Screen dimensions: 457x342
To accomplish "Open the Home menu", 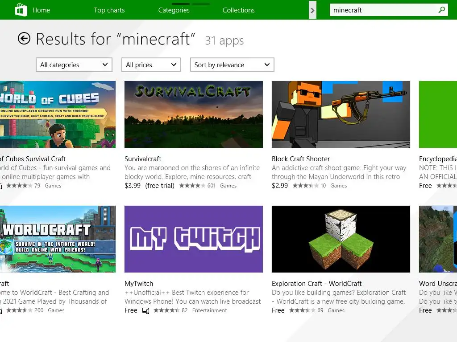I will (x=41, y=10).
